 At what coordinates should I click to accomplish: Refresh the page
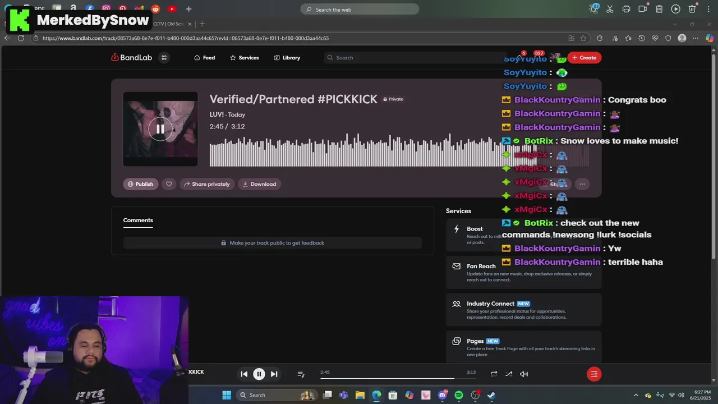[x=21, y=38]
